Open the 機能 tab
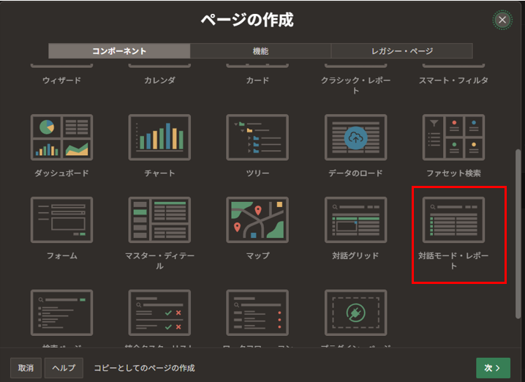 [260, 51]
